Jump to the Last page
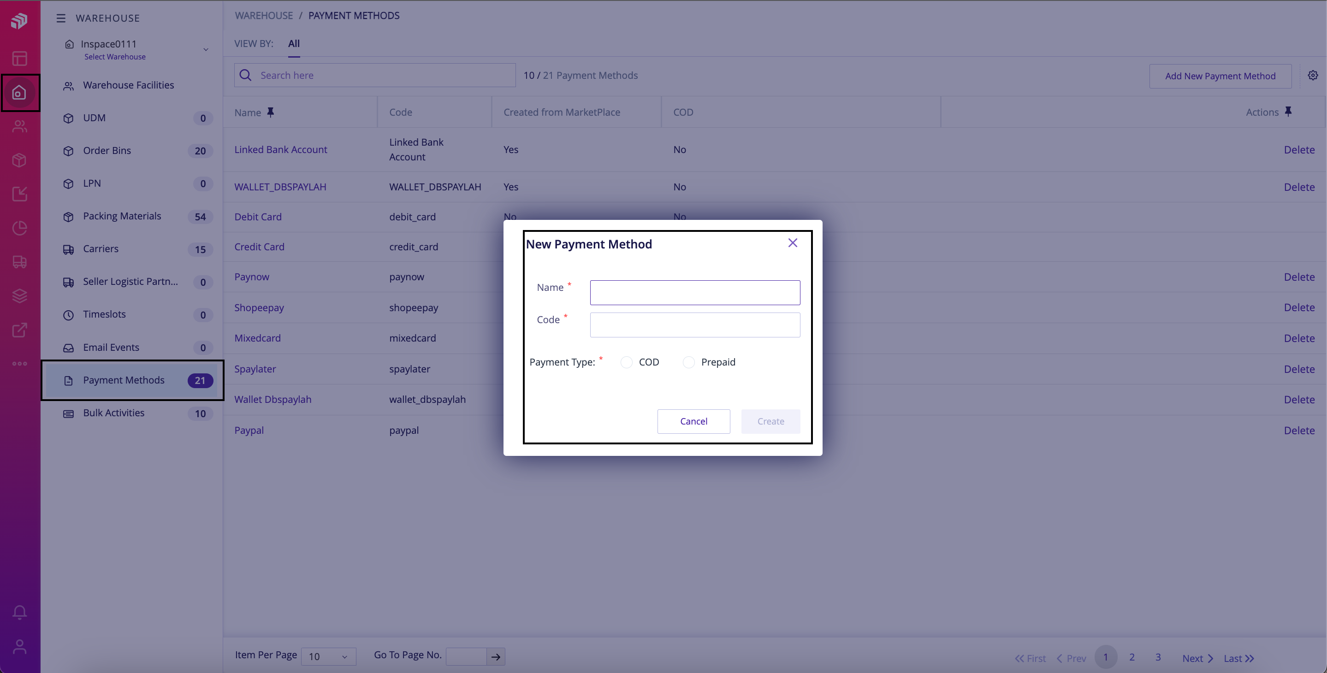Viewport: 1327px width, 673px height. (1239, 658)
